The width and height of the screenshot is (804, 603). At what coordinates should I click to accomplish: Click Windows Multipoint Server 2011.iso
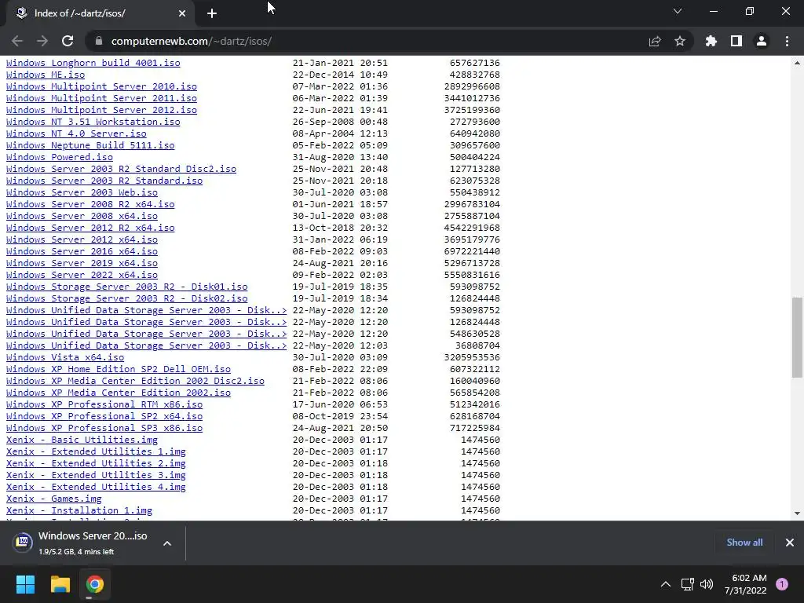101,98
